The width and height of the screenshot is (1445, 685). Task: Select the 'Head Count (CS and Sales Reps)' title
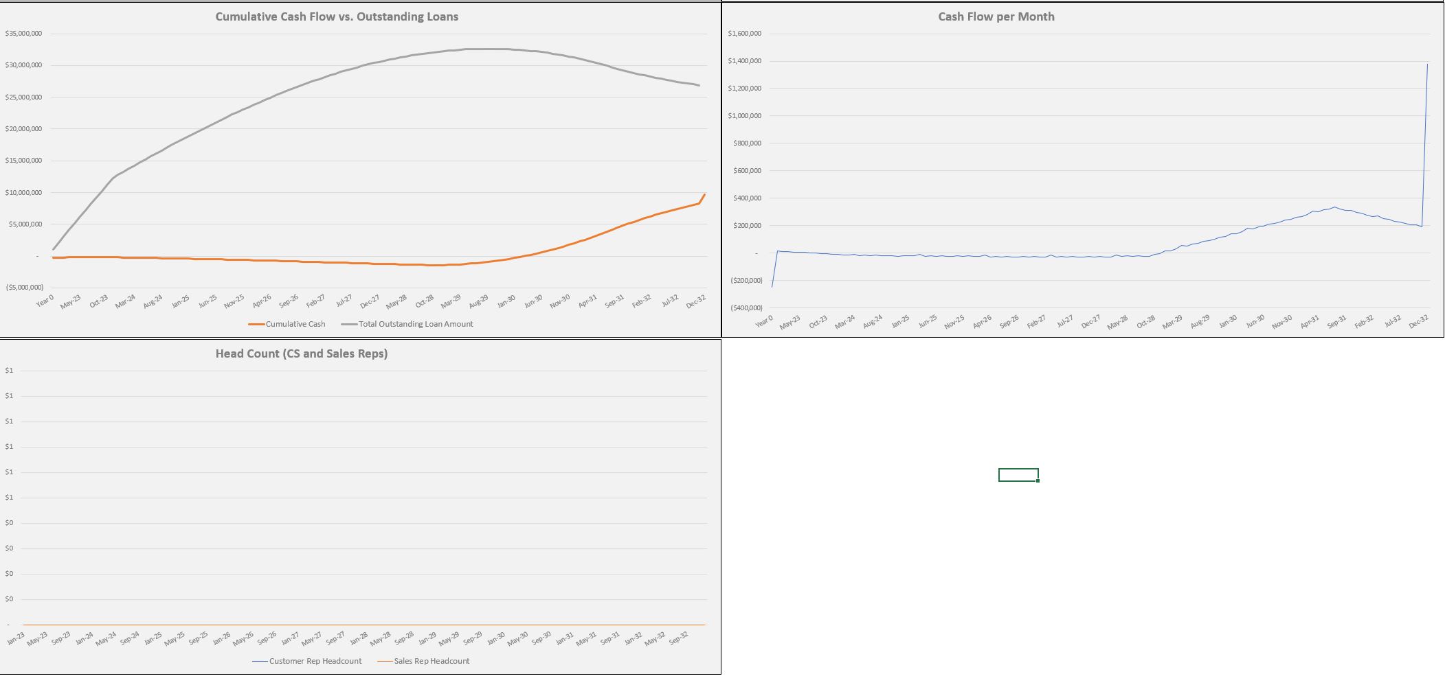coord(302,353)
